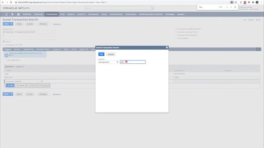Open the Payments menu
Viewport: 264px width, 148px height.
(38, 14)
